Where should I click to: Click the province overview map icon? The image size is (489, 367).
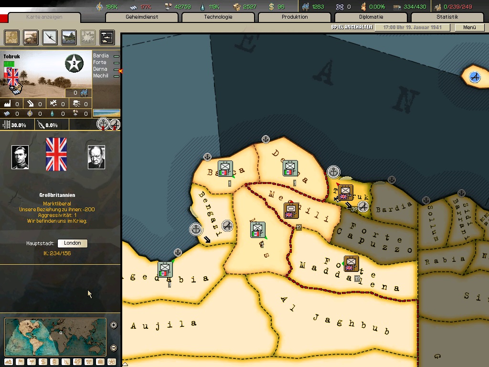pos(11,37)
